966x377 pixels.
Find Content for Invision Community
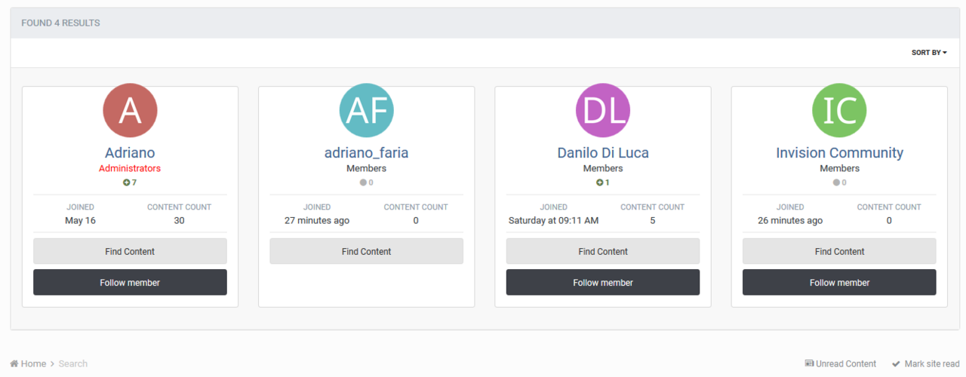[x=839, y=251]
